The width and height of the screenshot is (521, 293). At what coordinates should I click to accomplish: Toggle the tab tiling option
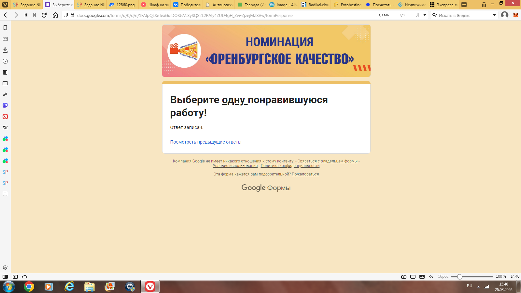(x=15, y=277)
